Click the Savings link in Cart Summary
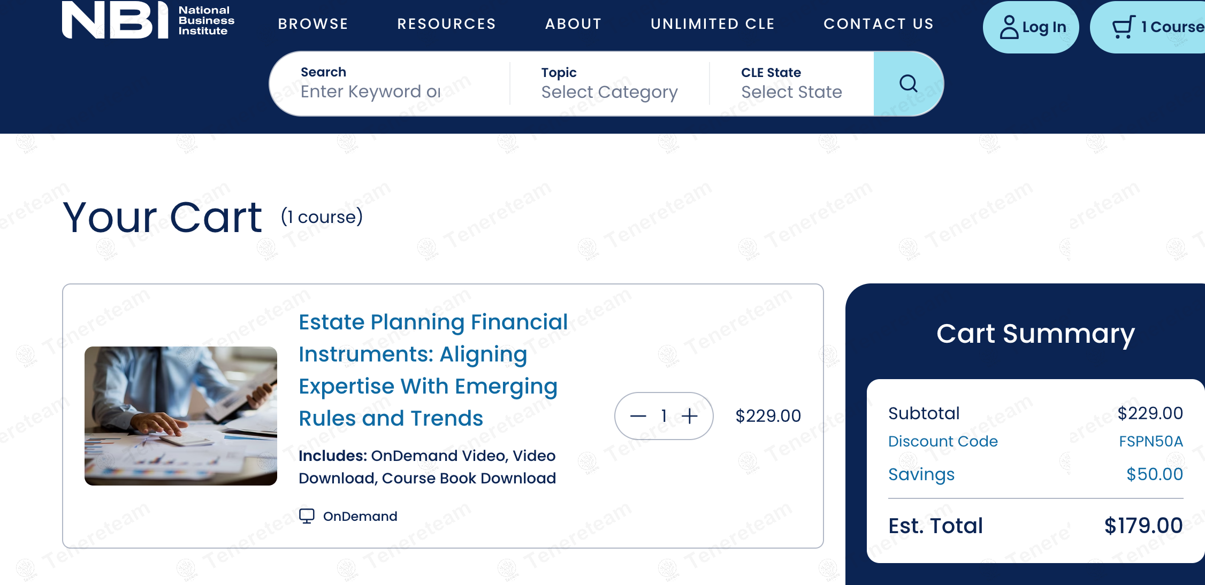Screen dimensions: 1205x585 (921, 474)
